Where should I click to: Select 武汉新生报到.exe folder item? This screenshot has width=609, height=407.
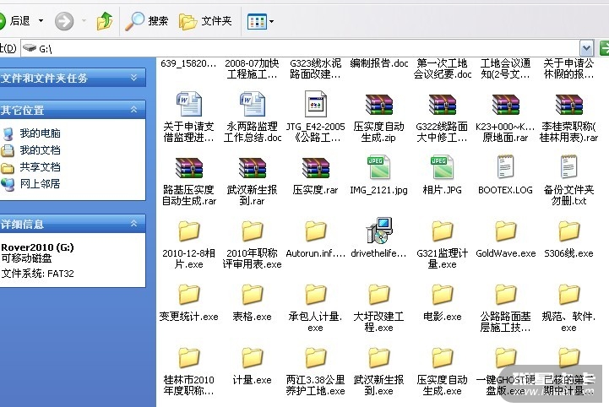378,371
